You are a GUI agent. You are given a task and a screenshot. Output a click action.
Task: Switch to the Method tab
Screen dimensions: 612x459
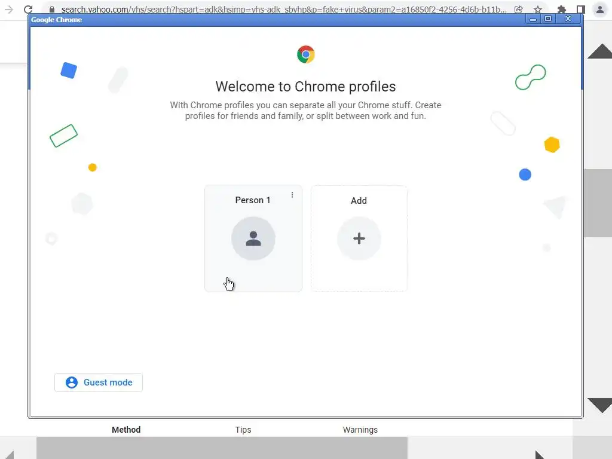(x=126, y=430)
